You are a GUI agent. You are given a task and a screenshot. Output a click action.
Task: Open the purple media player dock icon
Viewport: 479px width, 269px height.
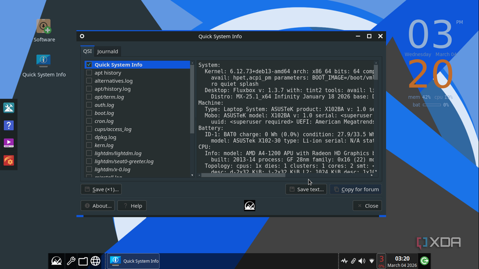(9, 143)
